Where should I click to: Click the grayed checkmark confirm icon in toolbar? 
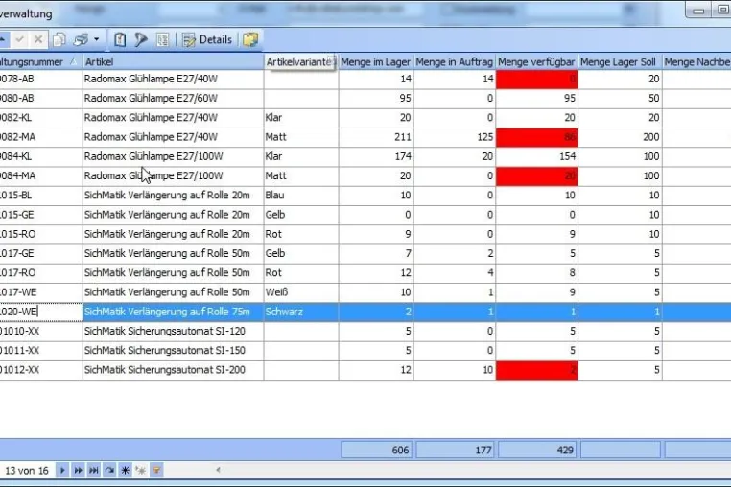click(19, 39)
